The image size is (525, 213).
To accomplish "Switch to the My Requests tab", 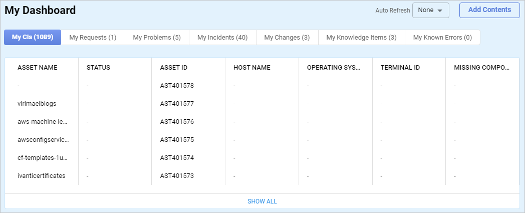I will (93, 37).
